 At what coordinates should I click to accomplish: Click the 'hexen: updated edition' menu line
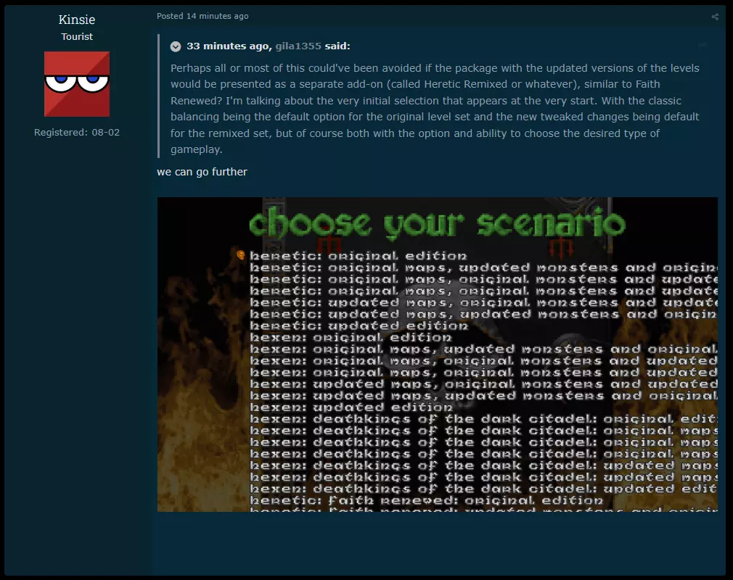351,407
